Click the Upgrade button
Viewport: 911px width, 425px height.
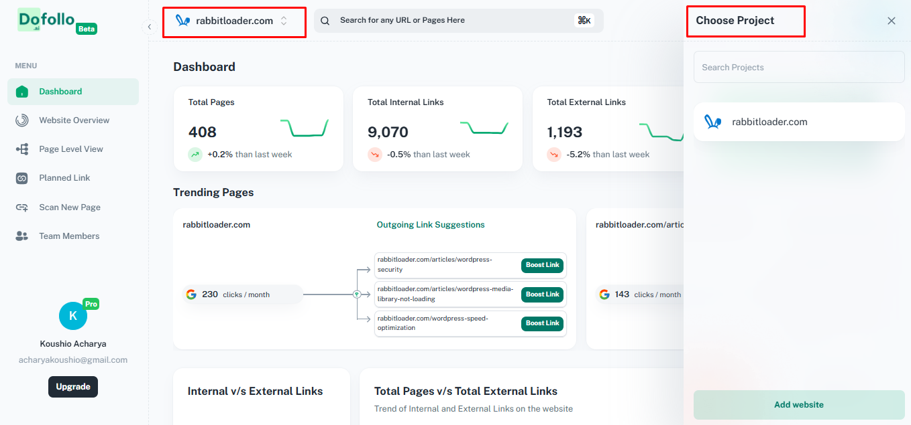pos(73,387)
